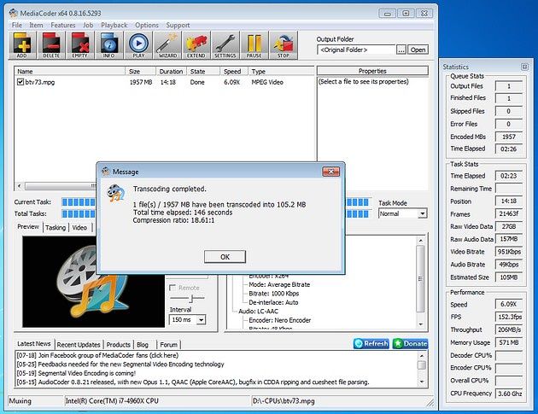Close the Message dialog

[x=330, y=172]
